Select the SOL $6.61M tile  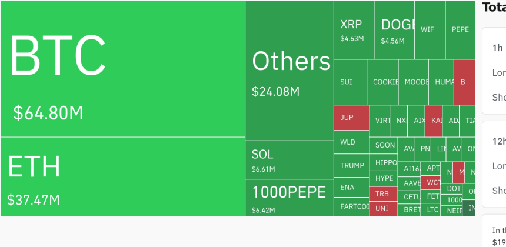(x=289, y=160)
